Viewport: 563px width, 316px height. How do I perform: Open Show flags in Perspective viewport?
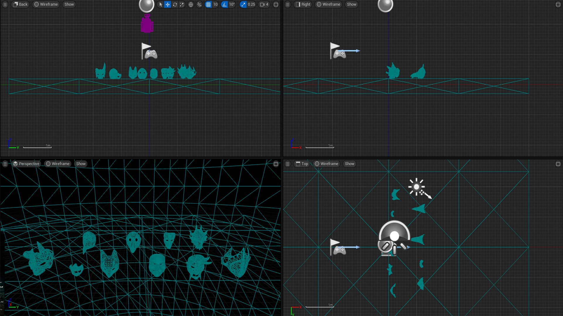point(81,164)
